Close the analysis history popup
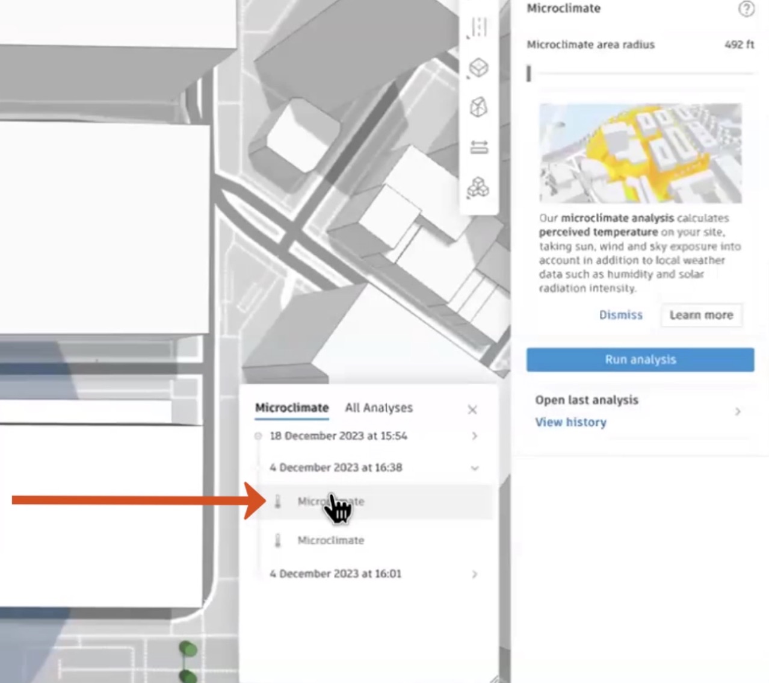769x683 pixels. (472, 410)
